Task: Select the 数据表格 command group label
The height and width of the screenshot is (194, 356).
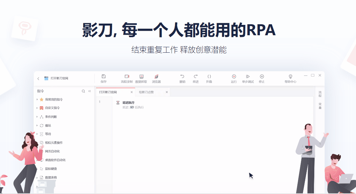Action: (x=51, y=178)
